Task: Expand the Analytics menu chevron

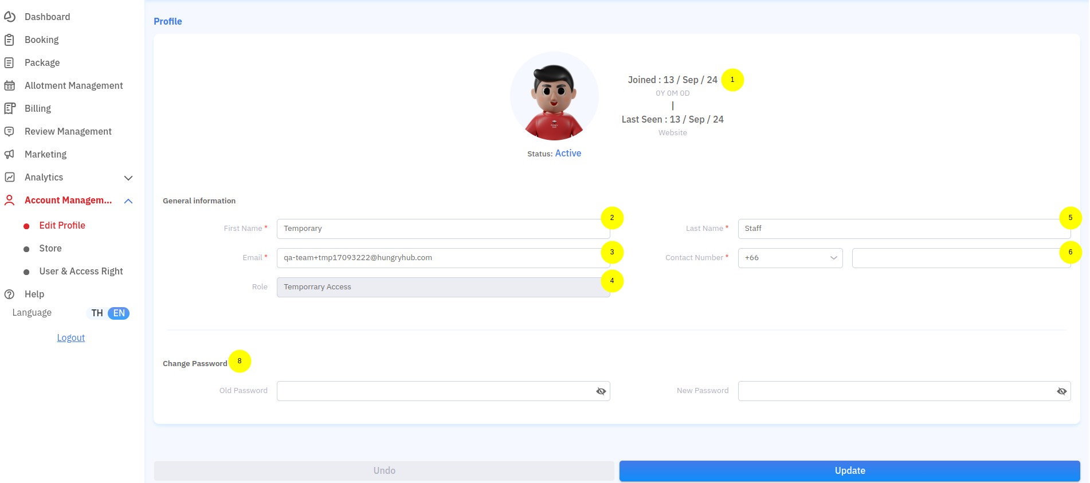Action: tap(128, 178)
